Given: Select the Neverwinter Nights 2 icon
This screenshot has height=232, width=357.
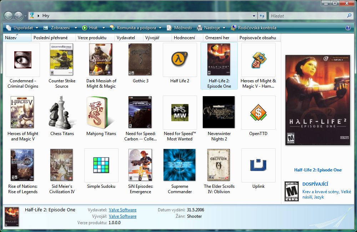Looking at the screenshot, I should point(218,112).
